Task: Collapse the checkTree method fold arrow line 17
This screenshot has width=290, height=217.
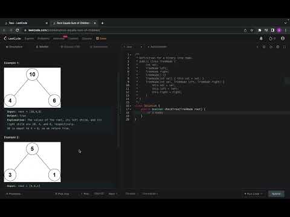Action: [x=130, y=109]
